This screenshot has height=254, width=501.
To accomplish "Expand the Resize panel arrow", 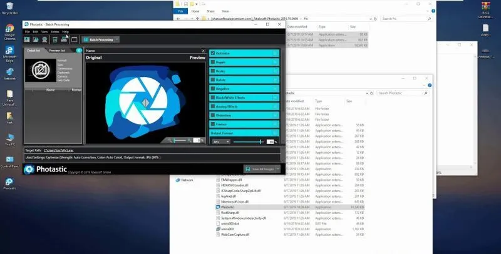I will click(x=276, y=71).
